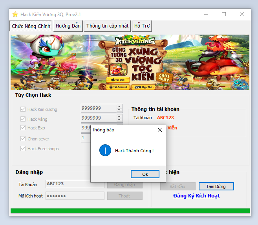Minimize the Hack Kiến Vương window
This screenshot has width=258, height=225.
[x=206, y=14]
